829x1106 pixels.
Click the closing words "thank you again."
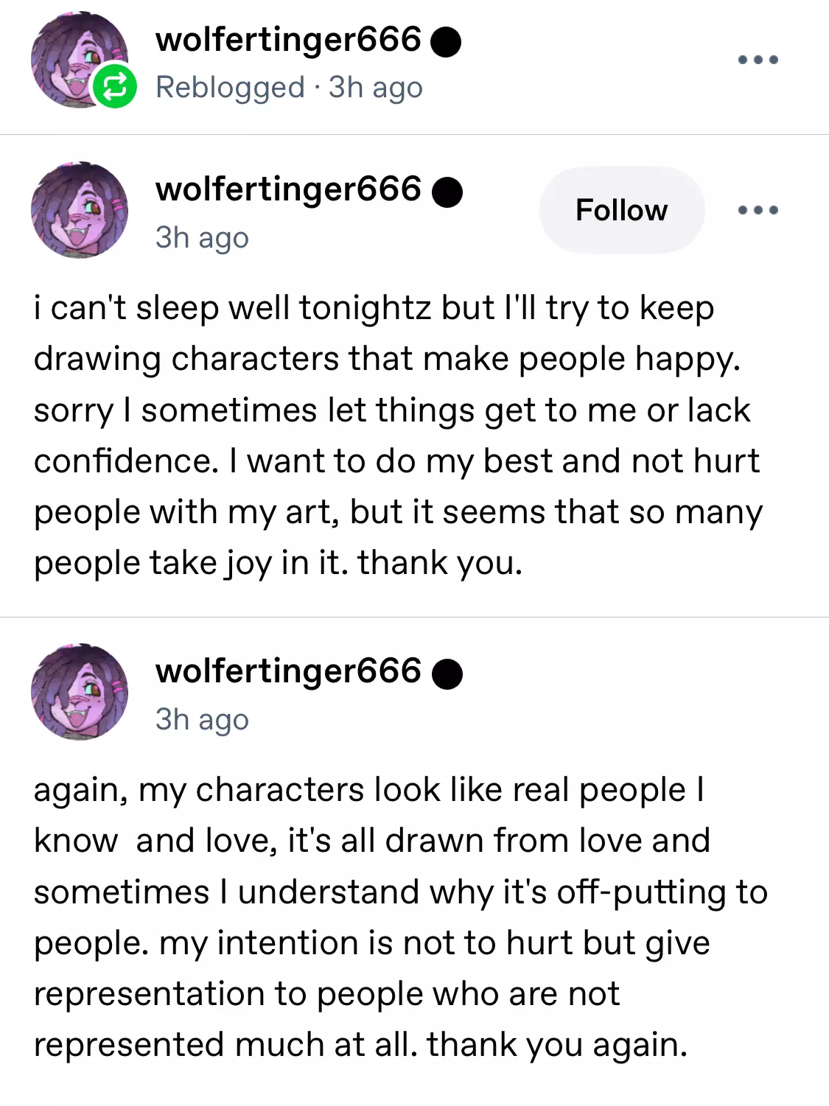point(557,1045)
